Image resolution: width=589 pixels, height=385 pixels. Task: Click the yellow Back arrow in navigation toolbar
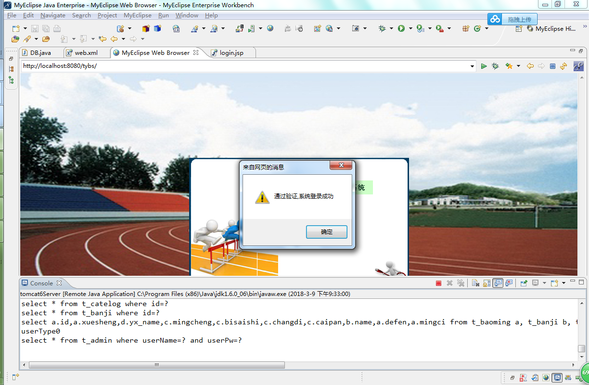(114, 39)
